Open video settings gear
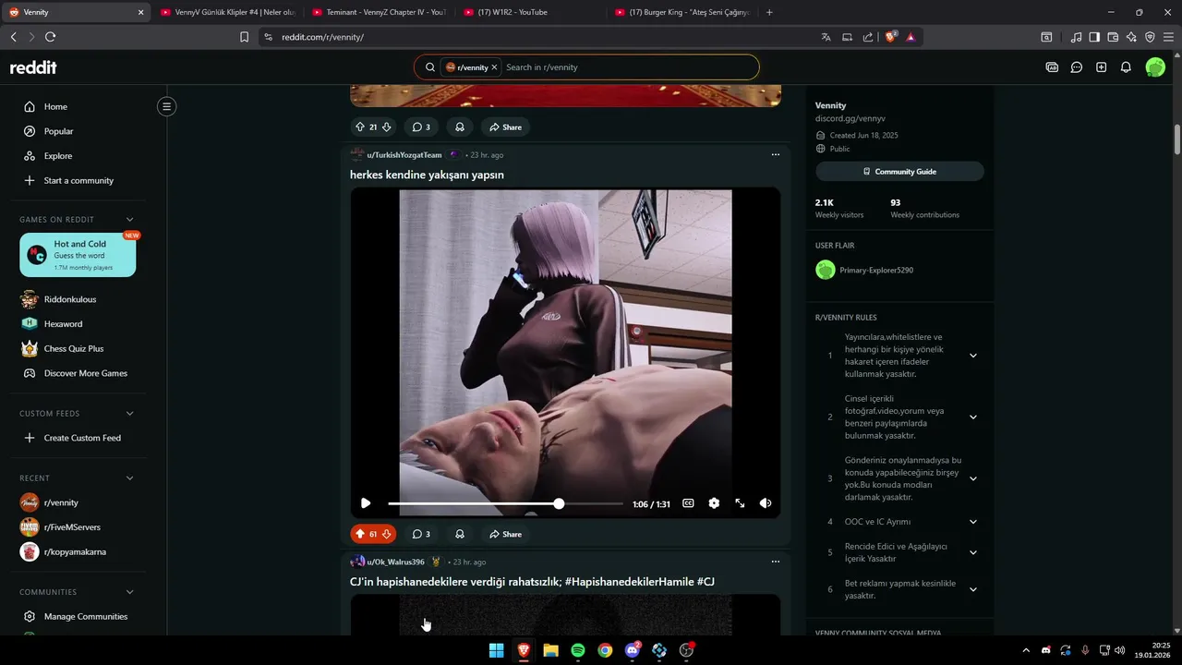 click(x=714, y=503)
